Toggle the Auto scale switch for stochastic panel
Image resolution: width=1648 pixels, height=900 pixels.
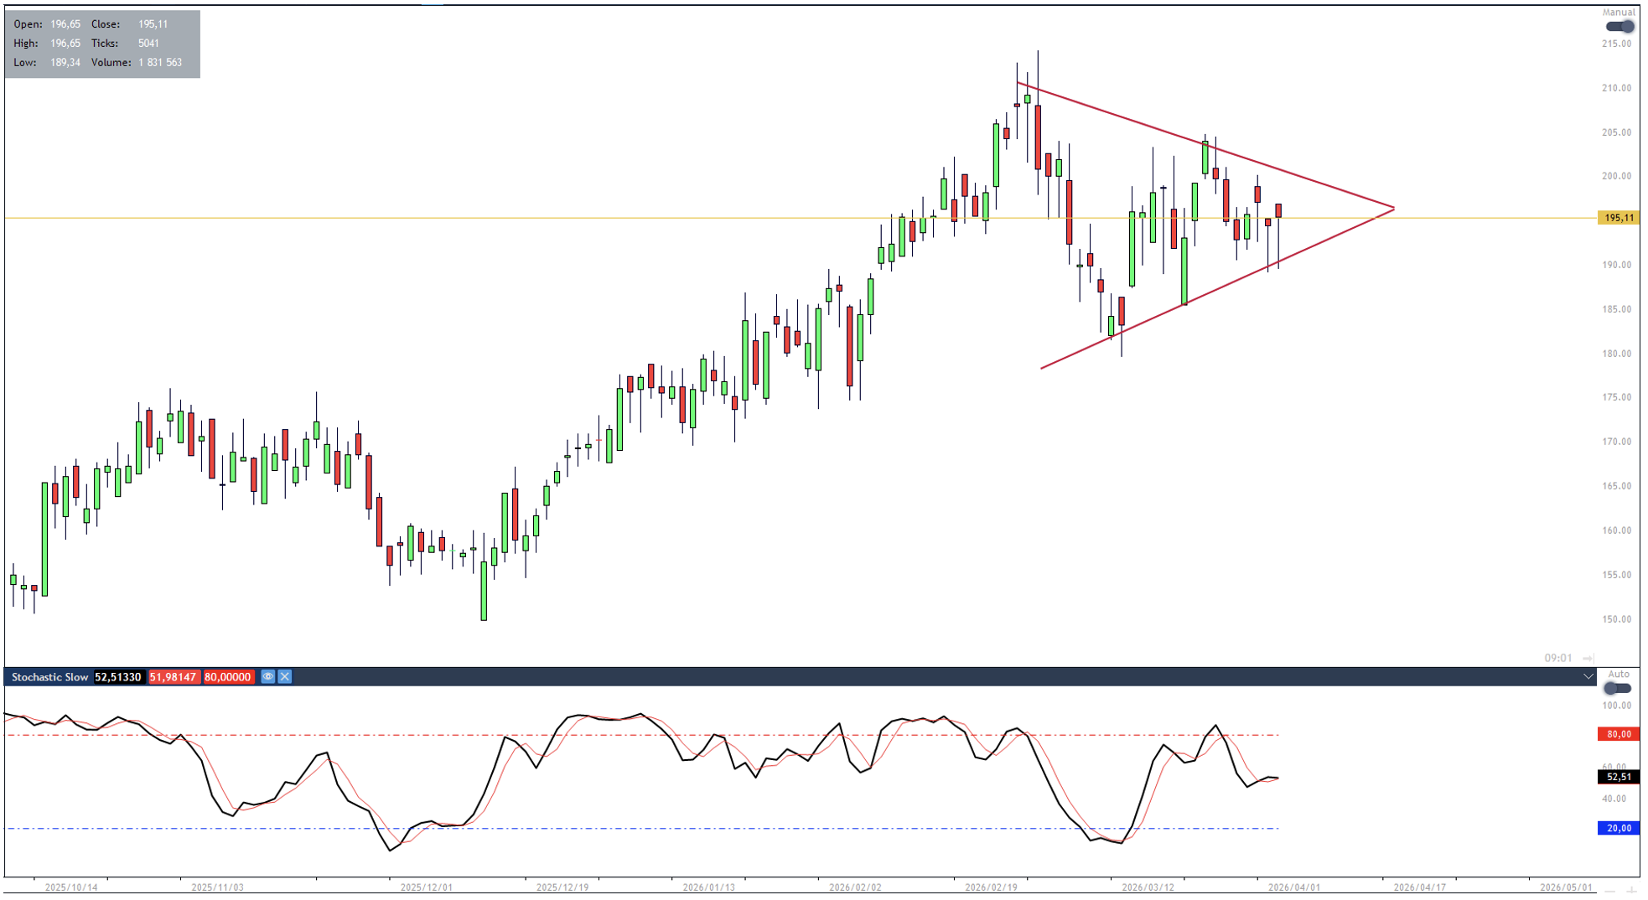(1617, 689)
